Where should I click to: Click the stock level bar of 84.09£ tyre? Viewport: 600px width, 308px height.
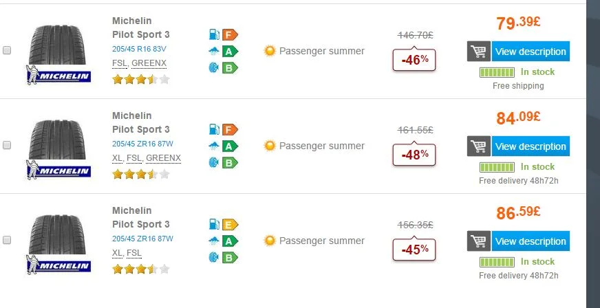497,167
